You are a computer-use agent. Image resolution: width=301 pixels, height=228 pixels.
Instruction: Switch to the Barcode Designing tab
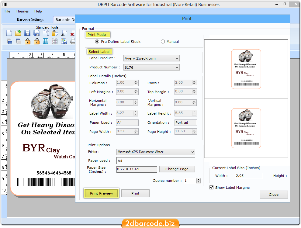click(x=65, y=19)
